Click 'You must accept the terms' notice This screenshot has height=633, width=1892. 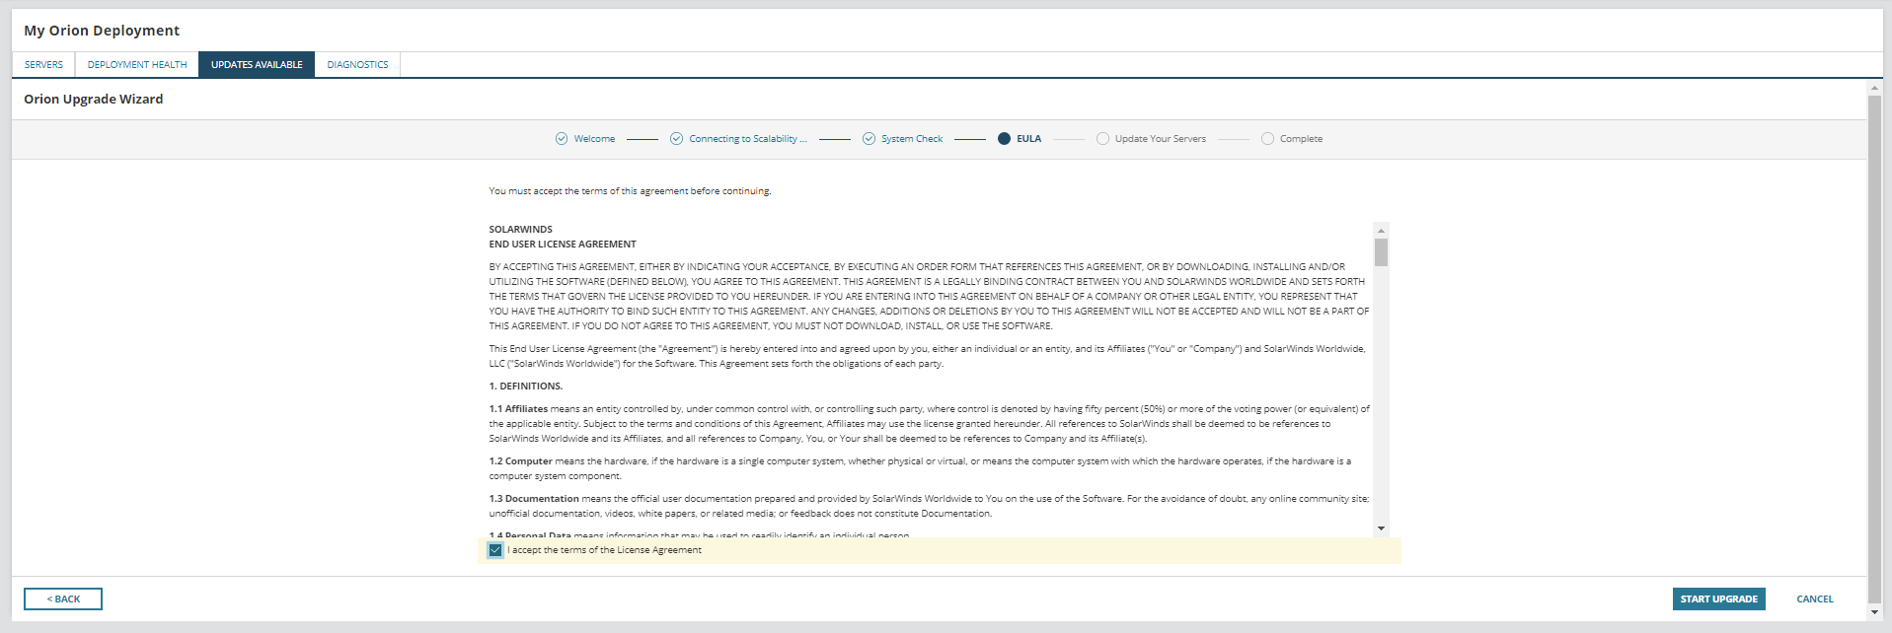tap(630, 191)
